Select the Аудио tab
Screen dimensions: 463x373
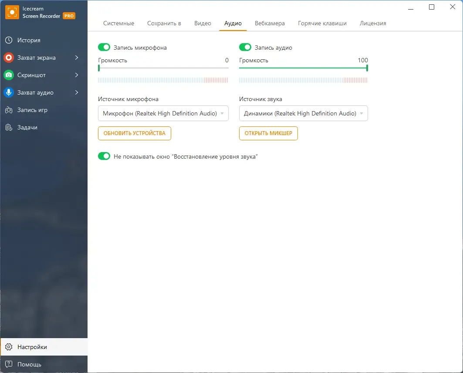pos(233,24)
